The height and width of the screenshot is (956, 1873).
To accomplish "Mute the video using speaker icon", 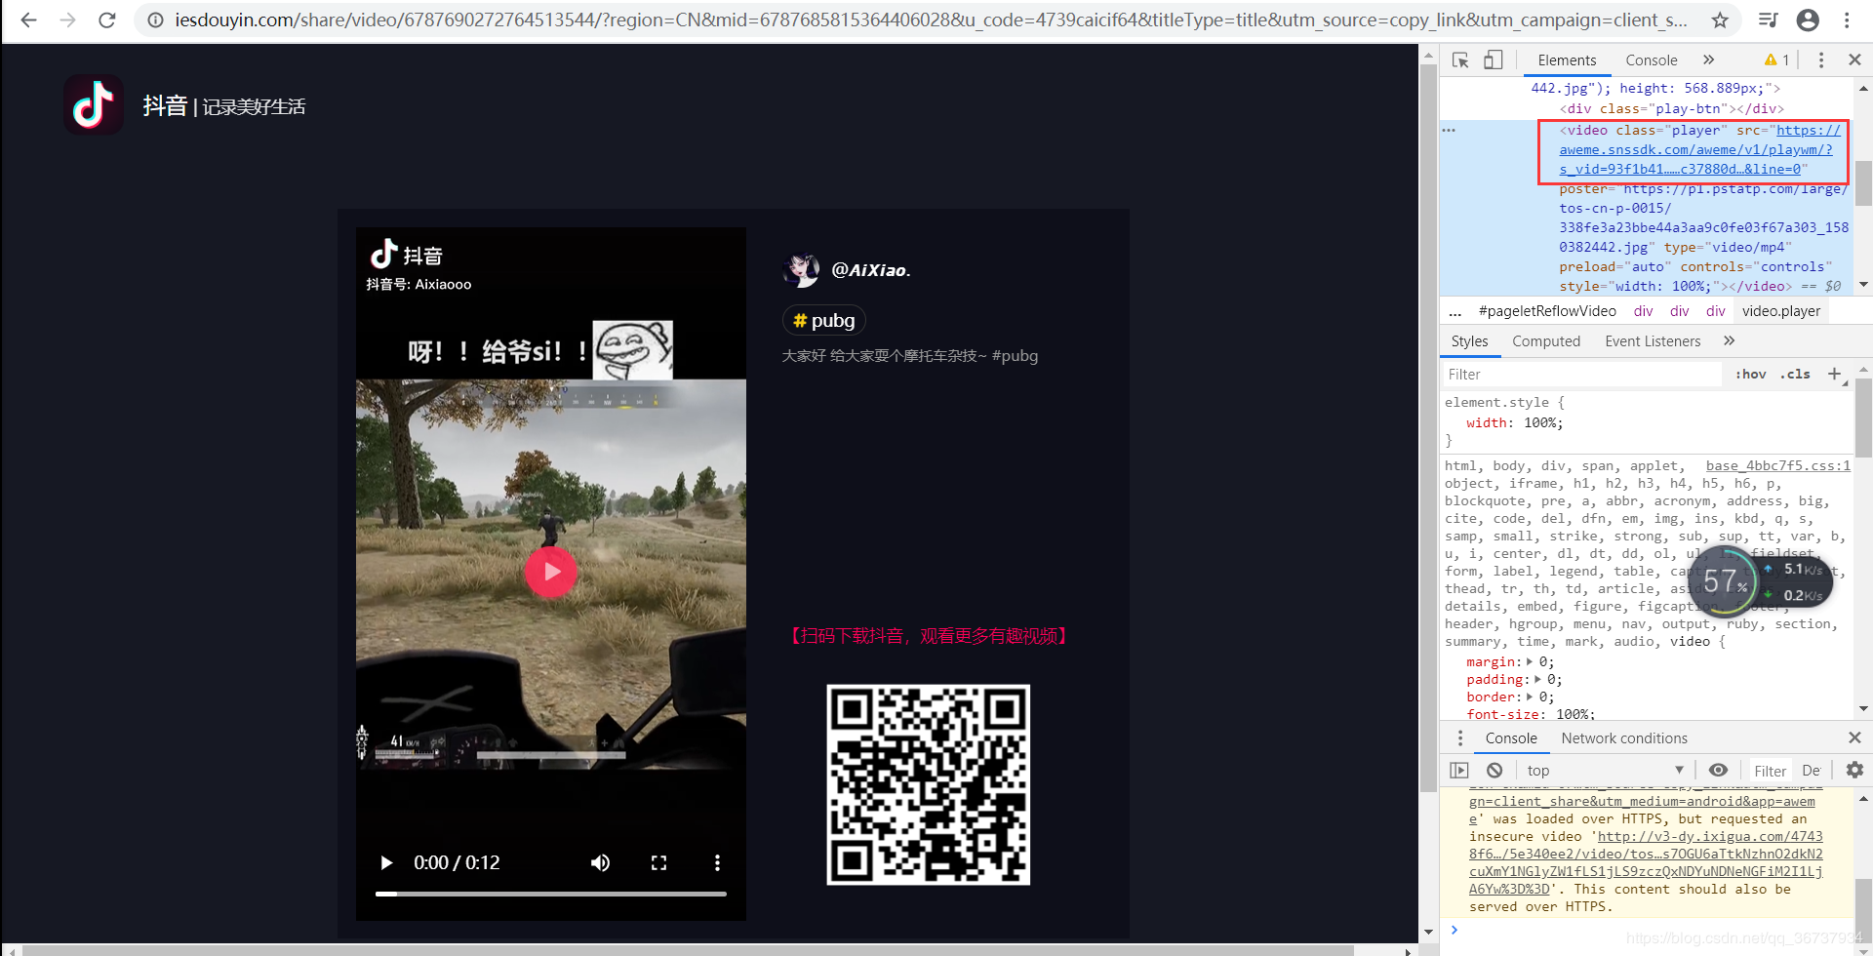I will click(x=600, y=862).
